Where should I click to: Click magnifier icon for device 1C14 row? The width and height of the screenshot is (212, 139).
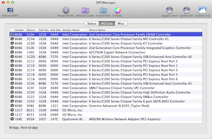12,70
